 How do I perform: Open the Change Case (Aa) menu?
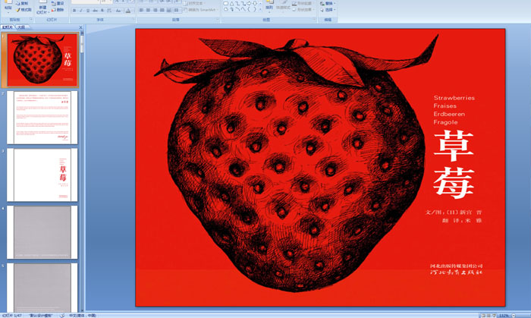click(x=118, y=11)
